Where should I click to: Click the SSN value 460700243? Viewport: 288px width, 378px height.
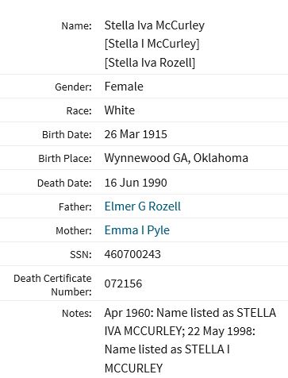pyautogui.click(x=132, y=254)
